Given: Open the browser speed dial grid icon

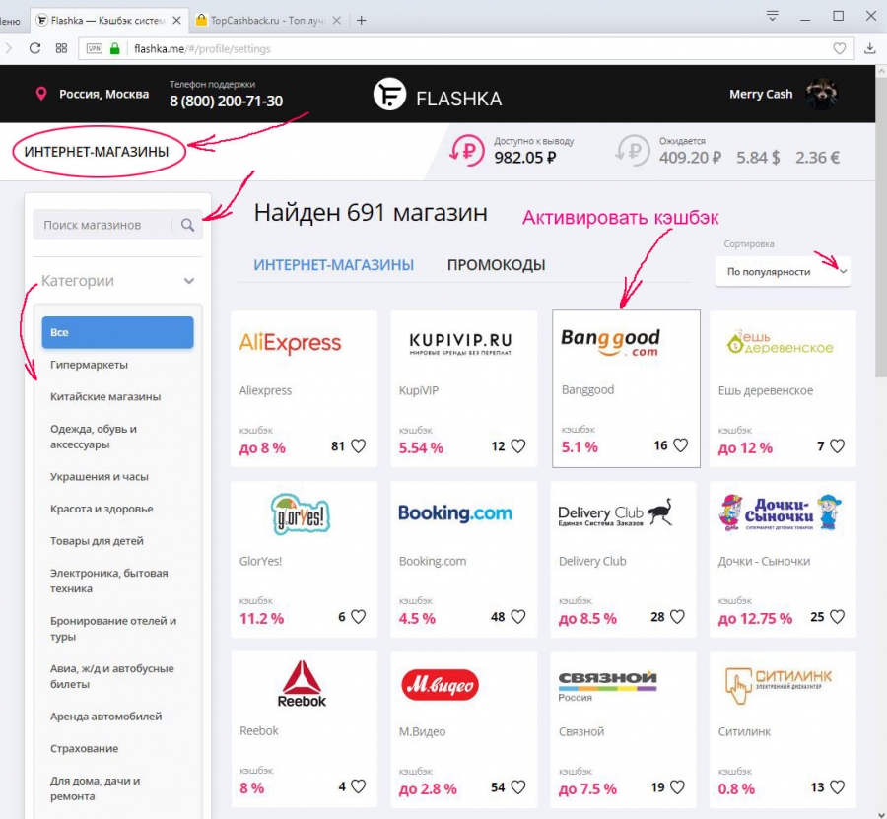Looking at the screenshot, I should click(x=61, y=48).
